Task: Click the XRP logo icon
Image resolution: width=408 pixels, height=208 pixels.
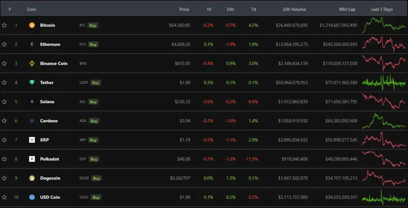Action: [32, 140]
